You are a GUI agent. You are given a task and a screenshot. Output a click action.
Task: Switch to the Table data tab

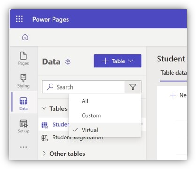coord(173,73)
